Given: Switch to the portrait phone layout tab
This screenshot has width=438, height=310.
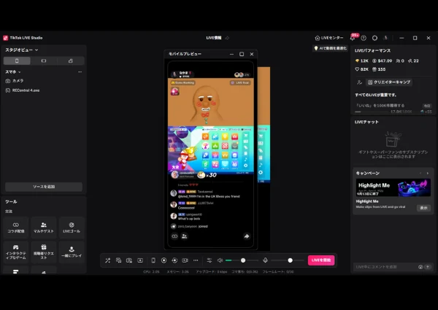Looking at the screenshot, I should 17,61.
